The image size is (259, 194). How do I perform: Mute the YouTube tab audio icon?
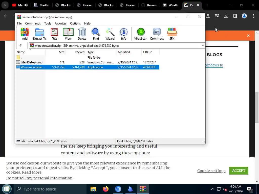(x=26, y=5)
